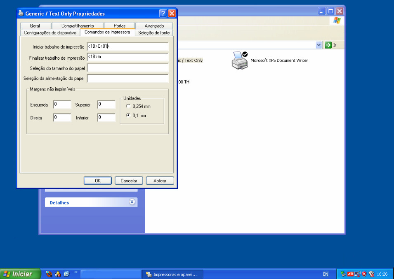Click the Aplicar button
The width and height of the screenshot is (394, 279).
click(x=160, y=181)
